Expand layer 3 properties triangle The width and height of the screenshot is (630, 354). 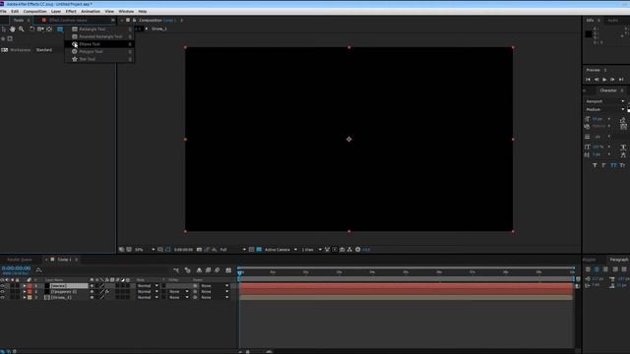coord(24,298)
